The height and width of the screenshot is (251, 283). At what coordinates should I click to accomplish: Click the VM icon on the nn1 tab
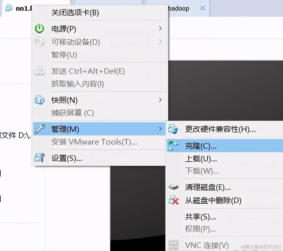[9, 8]
